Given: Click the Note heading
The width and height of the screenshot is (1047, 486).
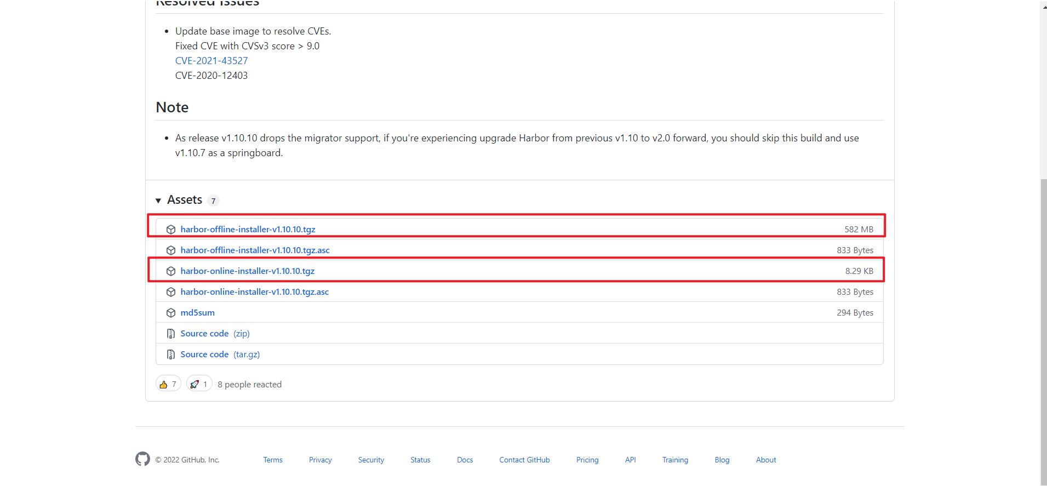Looking at the screenshot, I should click(x=172, y=107).
